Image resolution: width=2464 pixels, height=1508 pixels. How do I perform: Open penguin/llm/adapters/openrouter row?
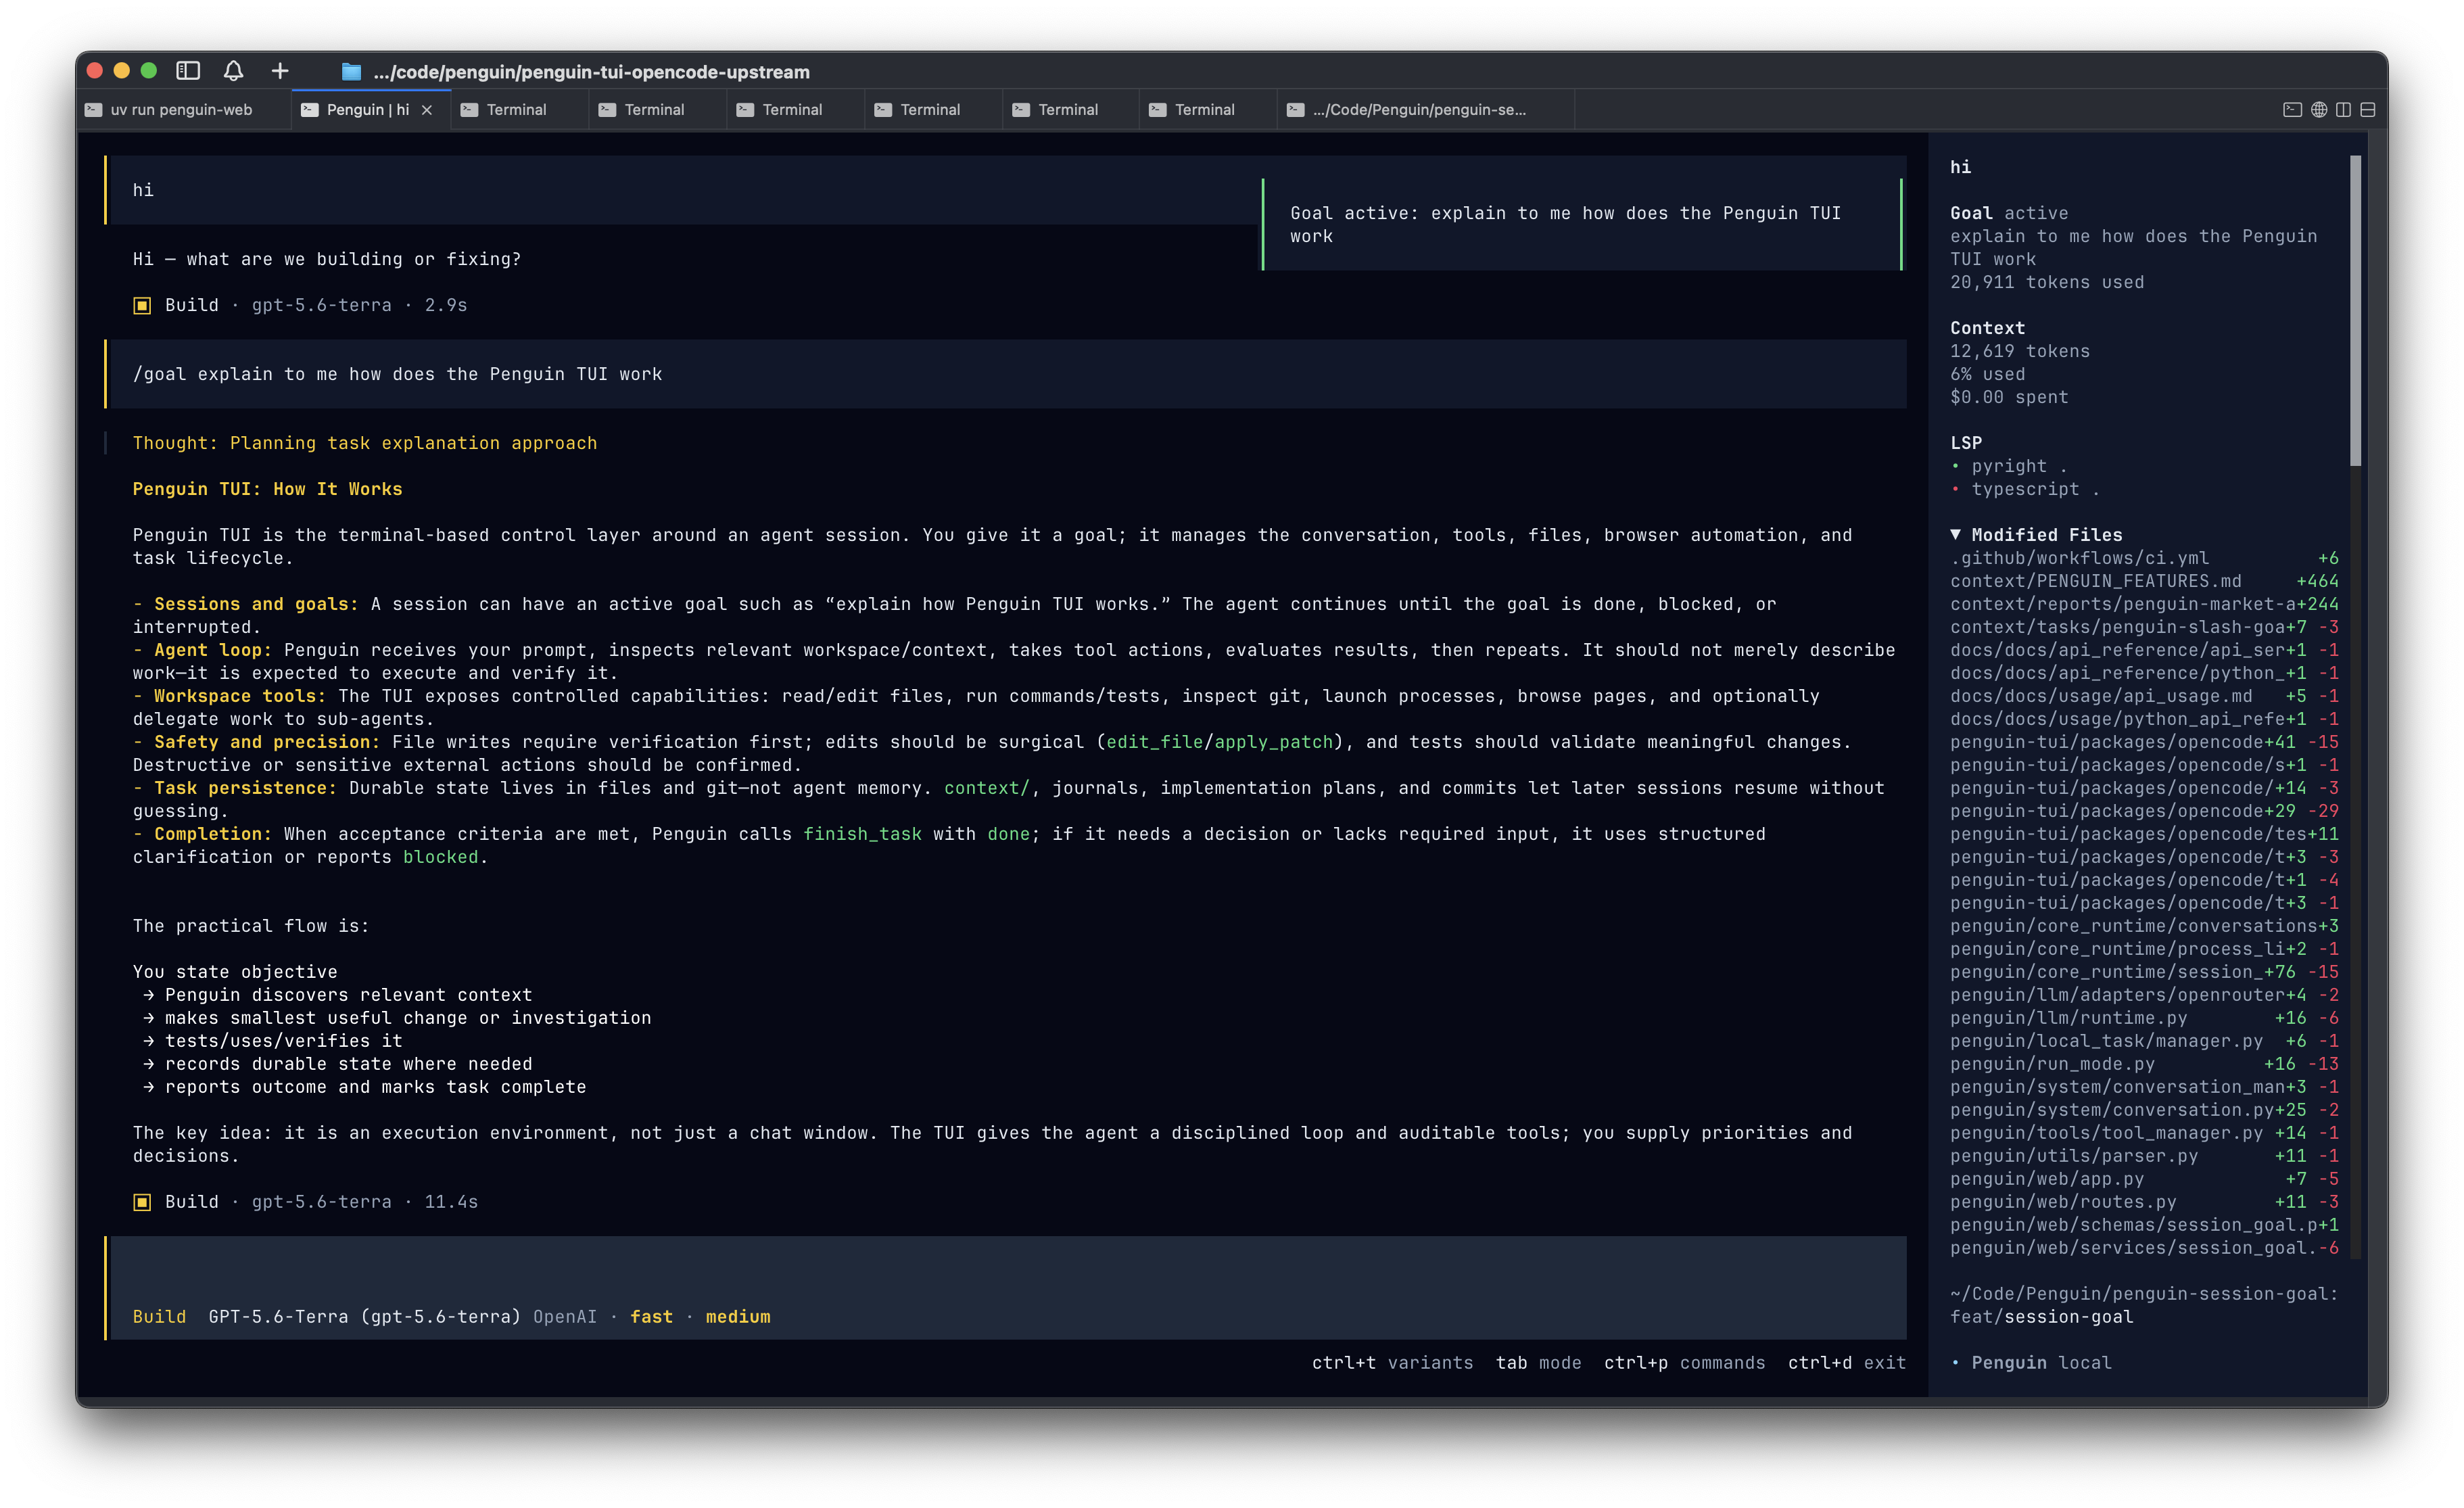pos(2144,995)
